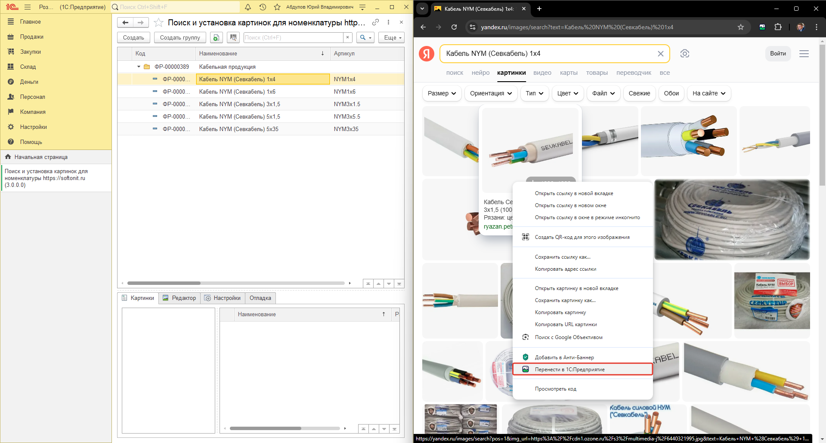Toggle the Свежие filter chip
This screenshot has height=443, width=826.
click(x=639, y=93)
